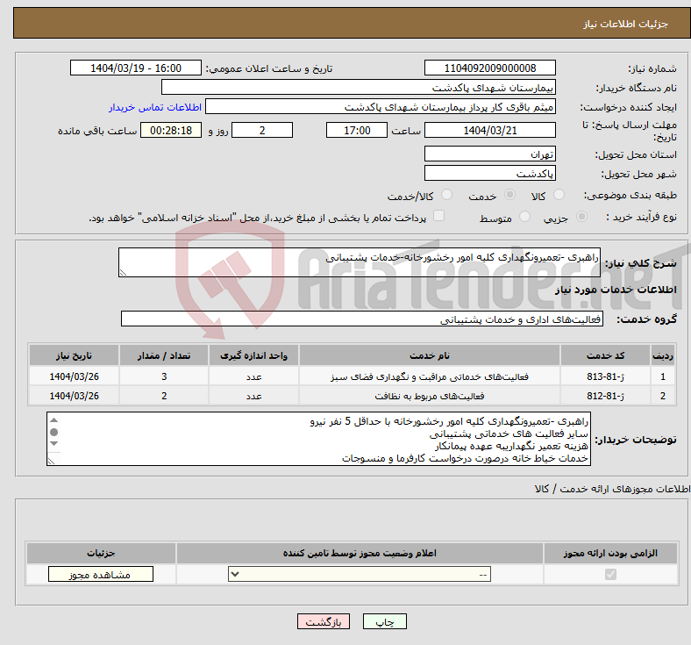Click the نظافت service name cell
The image size is (691, 645).
tap(430, 396)
